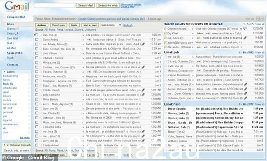Click the star on the Orlando Nicoara row
Viewport: 267px width, 161px height.
pos(165,29)
